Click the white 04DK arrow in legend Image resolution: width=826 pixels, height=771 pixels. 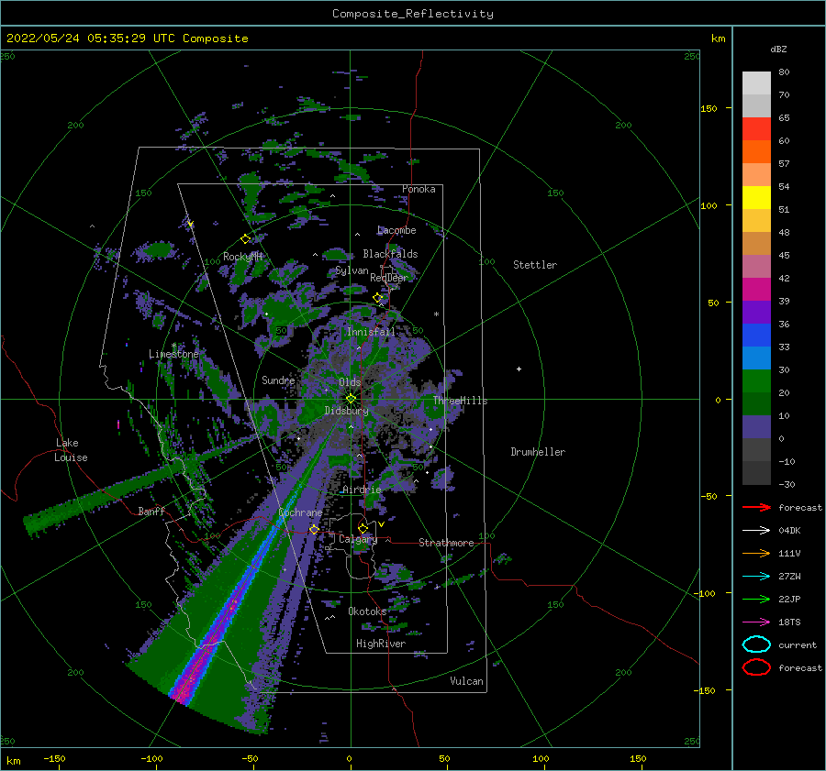[756, 530]
